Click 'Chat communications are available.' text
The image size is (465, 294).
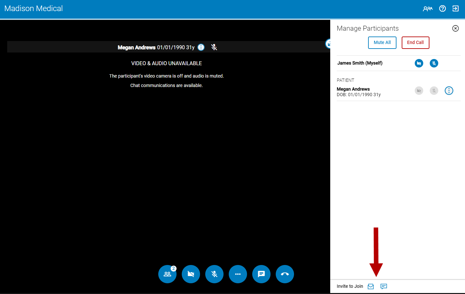point(166,85)
